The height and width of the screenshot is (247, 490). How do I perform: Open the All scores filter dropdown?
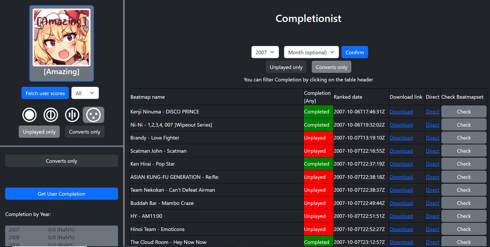85,93
